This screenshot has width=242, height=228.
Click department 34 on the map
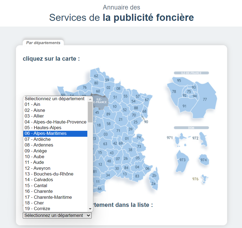pos(108,175)
